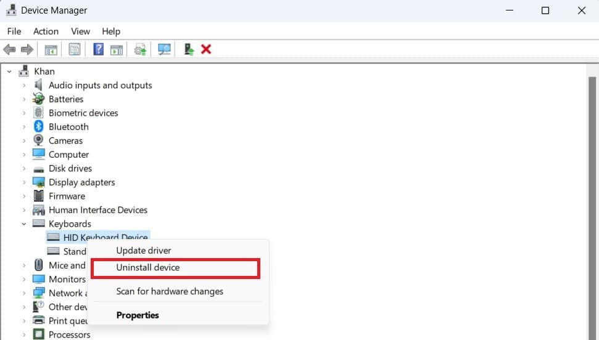Click the Monitors category icon
599x340 pixels.
point(39,279)
